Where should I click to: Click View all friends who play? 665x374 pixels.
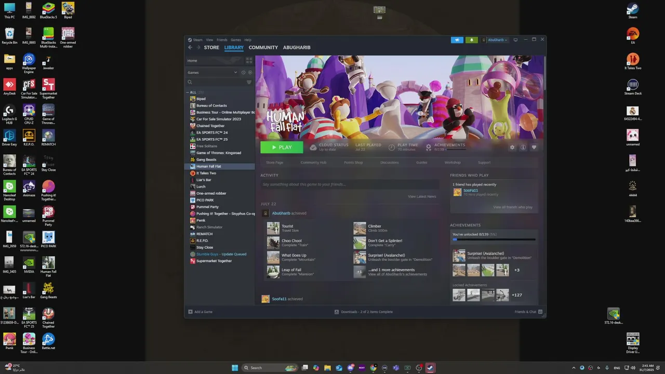(513, 207)
